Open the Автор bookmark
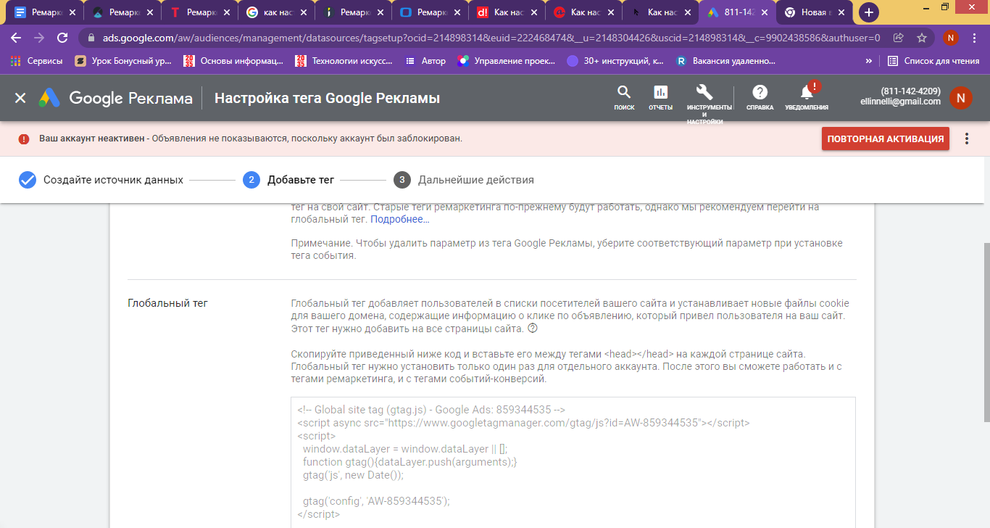The width and height of the screenshot is (990, 528). pos(426,61)
